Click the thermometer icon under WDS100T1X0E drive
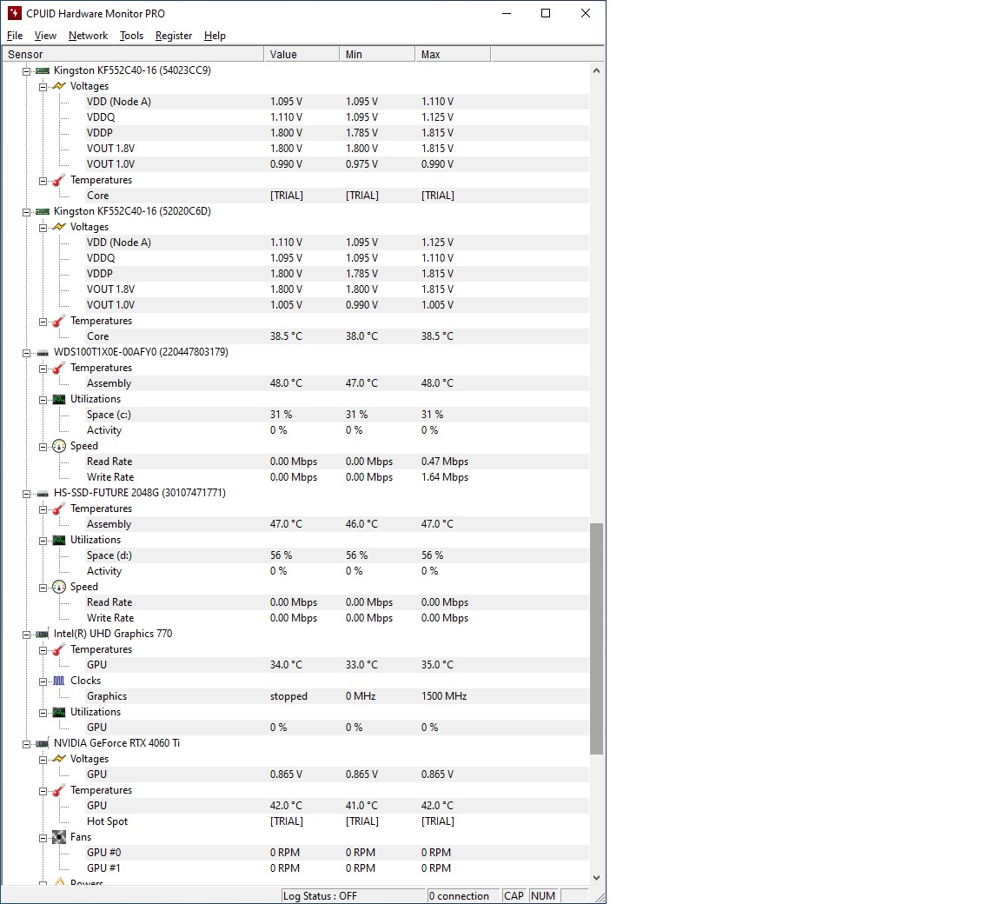The image size is (1001, 904). [x=59, y=369]
